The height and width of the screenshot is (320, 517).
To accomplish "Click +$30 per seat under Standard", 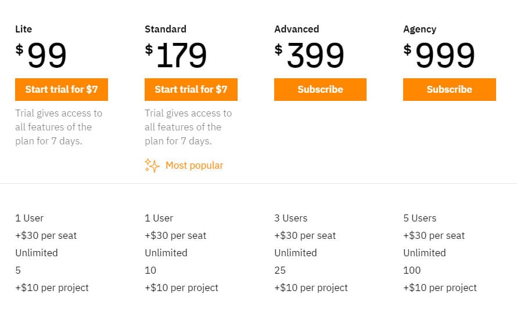I will tap(175, 235).
